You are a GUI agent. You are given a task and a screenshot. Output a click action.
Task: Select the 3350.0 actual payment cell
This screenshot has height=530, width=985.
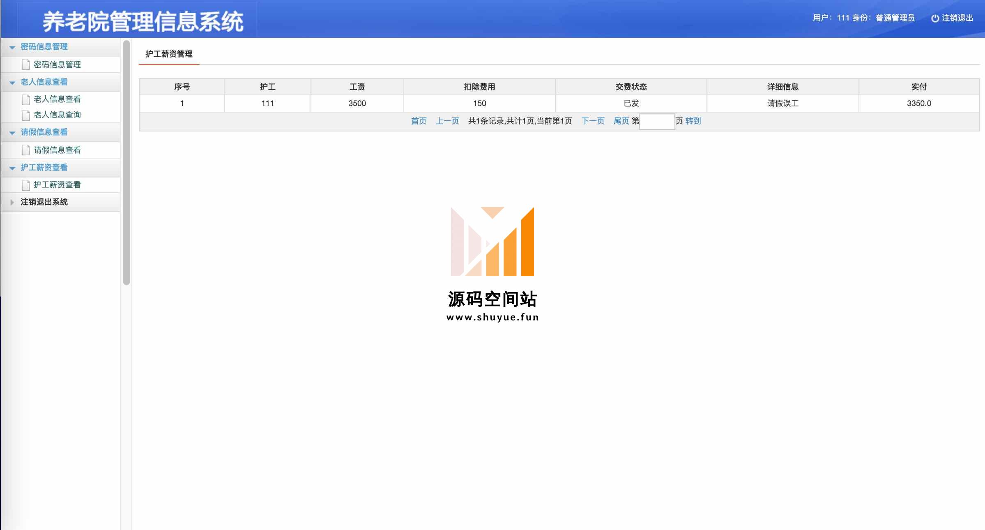click(x=919, y=104)
